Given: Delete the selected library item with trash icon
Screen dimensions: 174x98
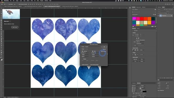Looking at the screenshot, I should 155,27.
